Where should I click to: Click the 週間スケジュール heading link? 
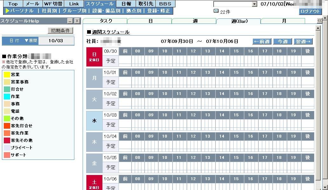(x=111, y=32)
